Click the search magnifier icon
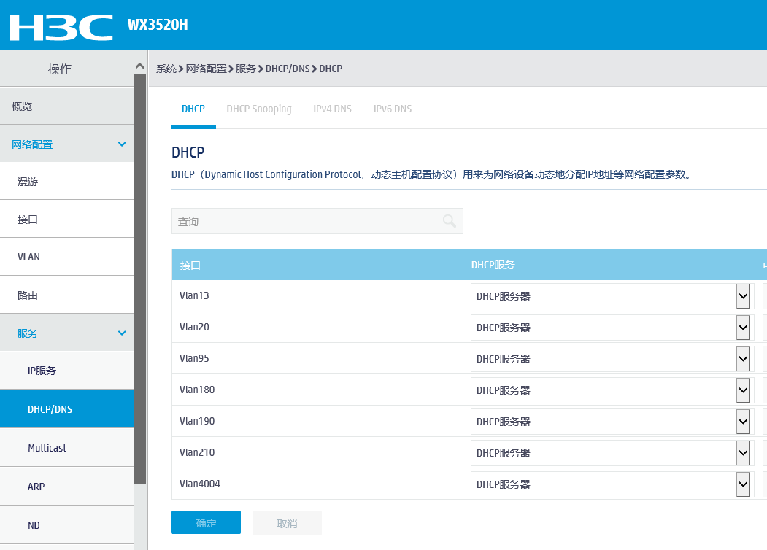This screenshot has width=767, height=550. 449,221
